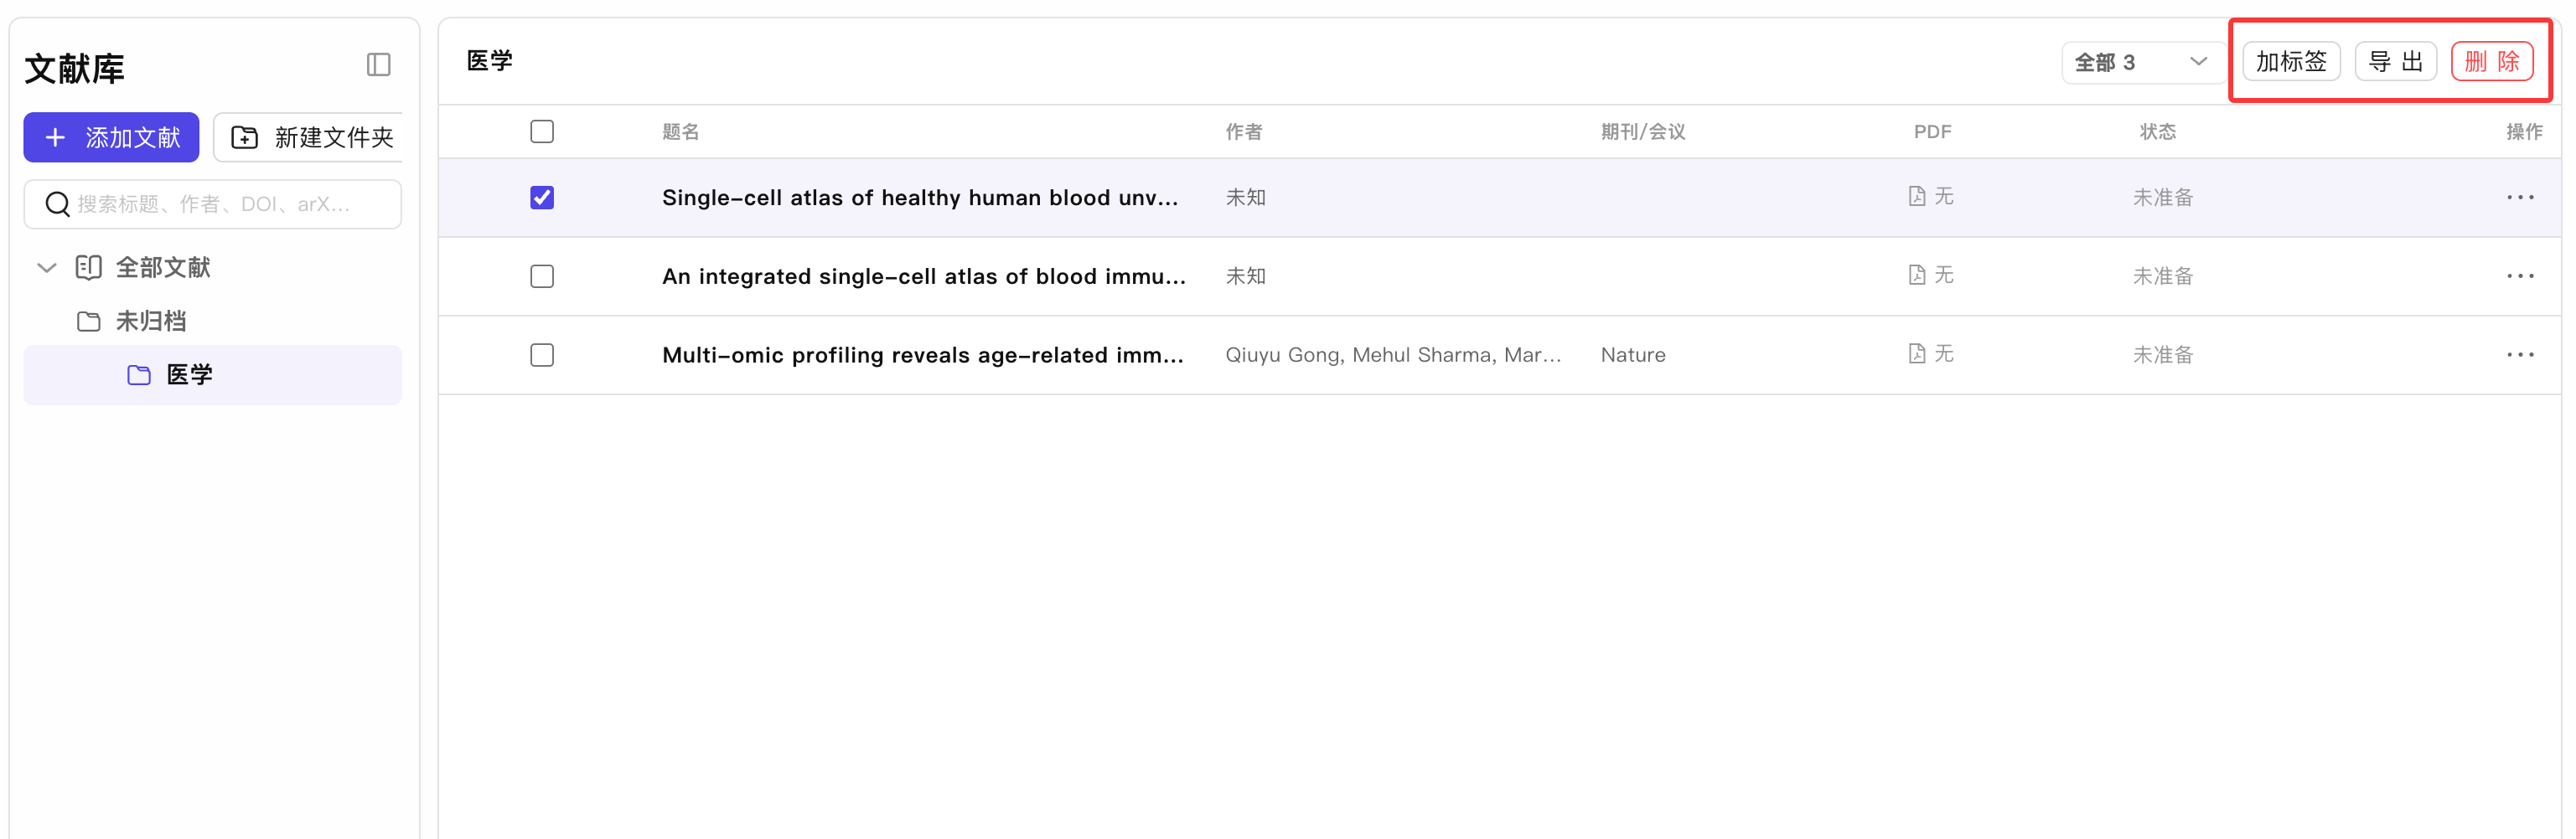
Task: Select the 医学 folder icon
Action: coord(139,376)
